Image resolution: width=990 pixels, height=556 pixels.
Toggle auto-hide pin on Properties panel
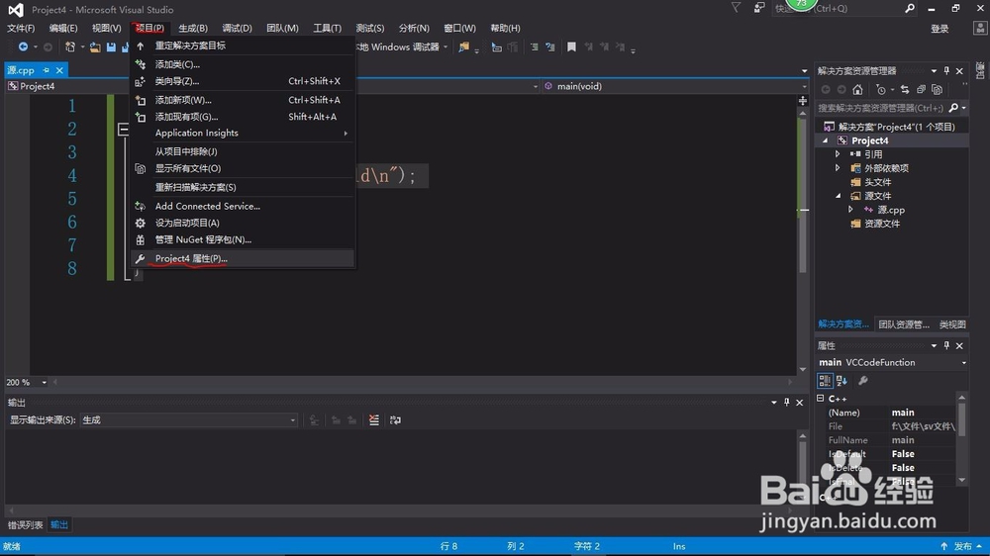click(x=946, y=345)
